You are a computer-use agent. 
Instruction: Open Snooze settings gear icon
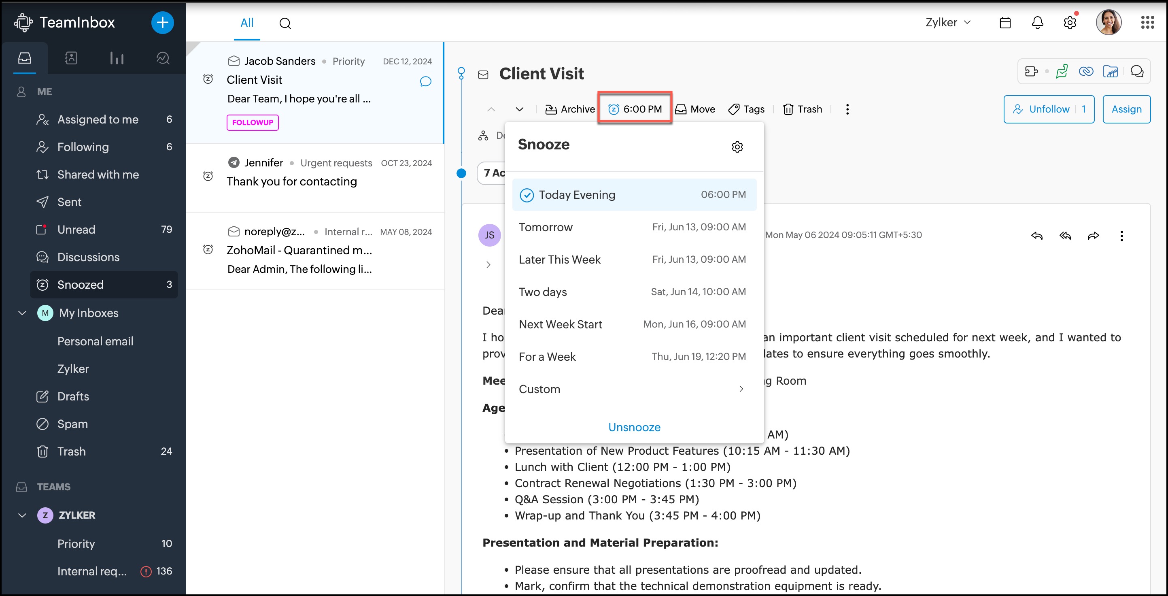(737, 147)
